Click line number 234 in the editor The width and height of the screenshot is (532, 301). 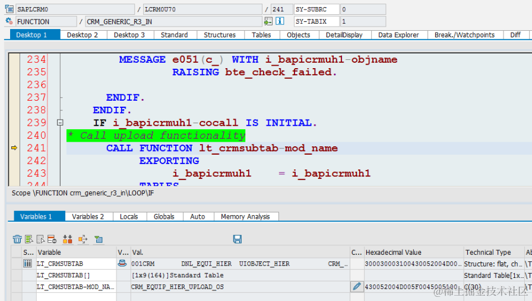(36, 59)
